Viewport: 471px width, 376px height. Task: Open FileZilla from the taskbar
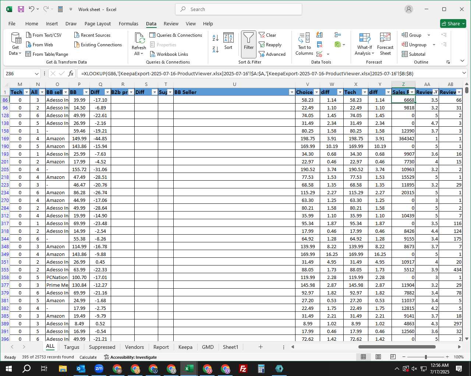click(243, 369)
